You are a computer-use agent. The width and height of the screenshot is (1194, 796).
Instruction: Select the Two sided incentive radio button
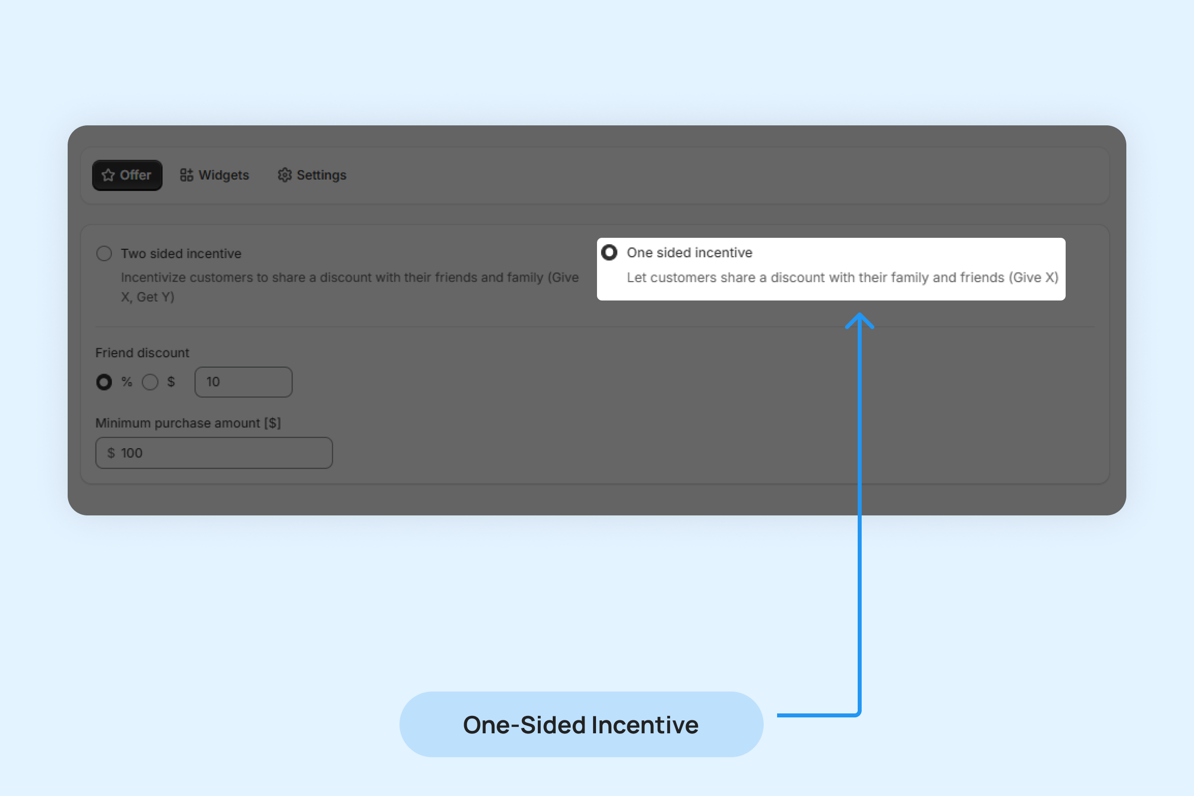(104, 253)
